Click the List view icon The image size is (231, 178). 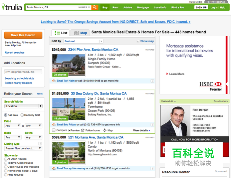click(x=57, y=33)
